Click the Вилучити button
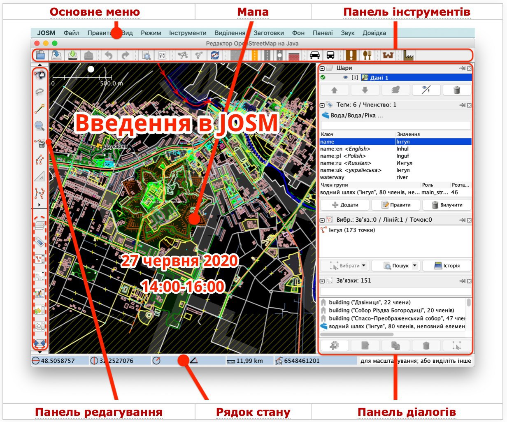The width and height of the screenshot is (507, 422). coord(447,205)
